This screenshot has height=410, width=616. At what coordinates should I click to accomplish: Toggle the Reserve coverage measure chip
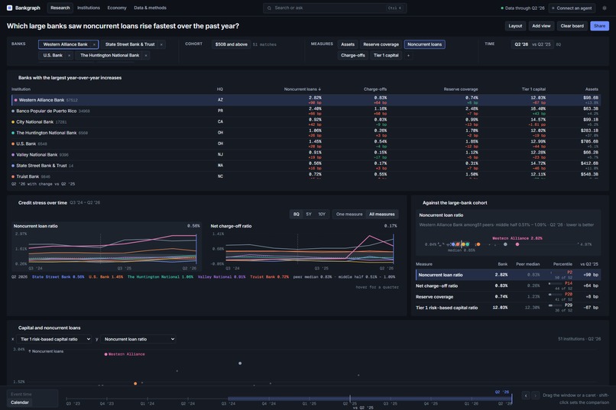tap(381, 44)
